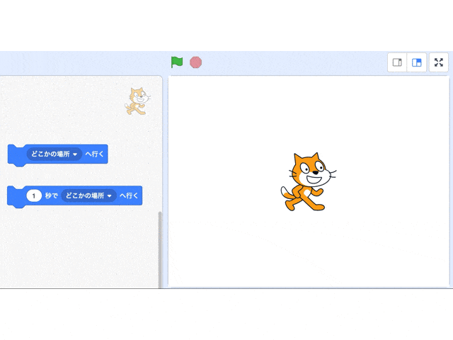Open dropdown in the 'どこかの場所 へ行く' block
Screen dimensions: 453x340
(55, 154)
